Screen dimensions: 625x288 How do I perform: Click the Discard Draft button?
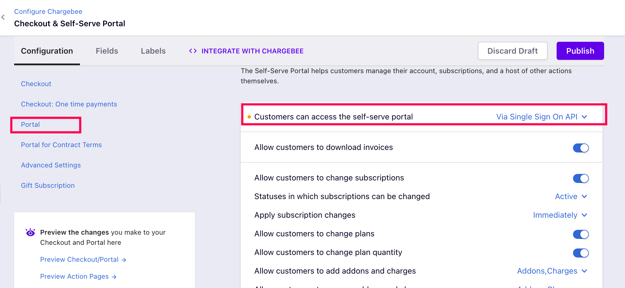coord(512,51)
